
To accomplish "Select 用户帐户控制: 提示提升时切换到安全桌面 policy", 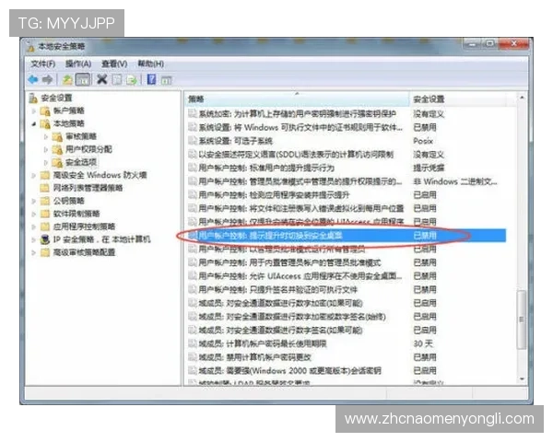I will (347, 236).
